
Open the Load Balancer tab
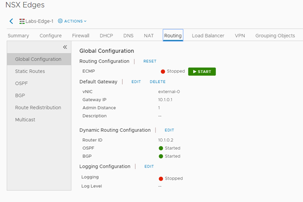coord(208,36)
